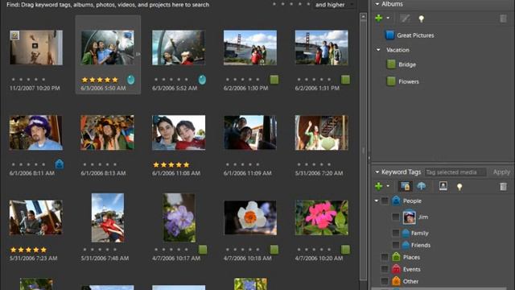
Task: Click tag icon under photo 6/3/2006 5:52 AM
Action: coord(202,80)
